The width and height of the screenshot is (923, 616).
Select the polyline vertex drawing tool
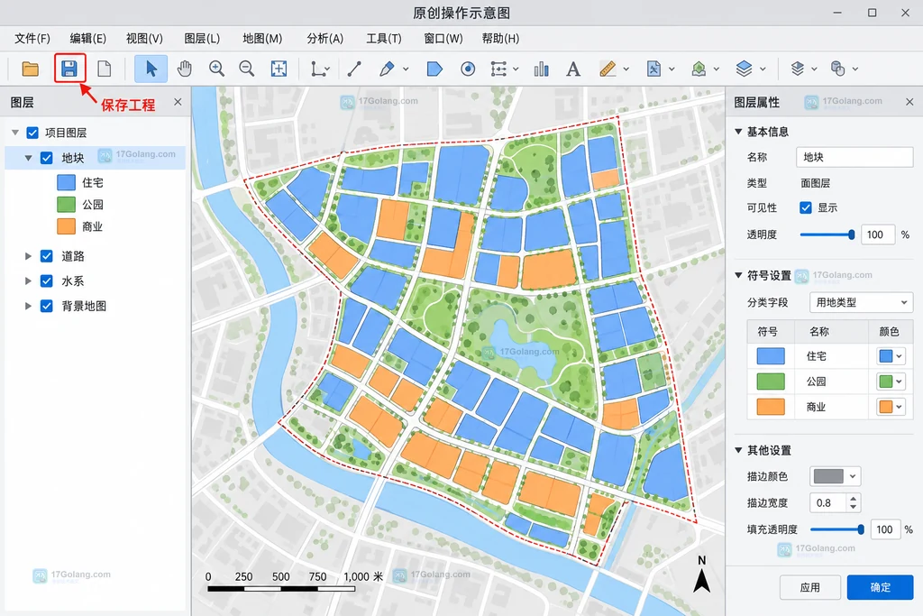[318, 69]
